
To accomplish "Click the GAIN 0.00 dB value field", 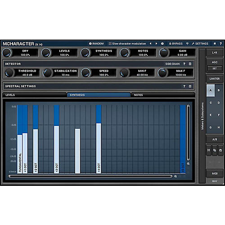I will point(182,55).
